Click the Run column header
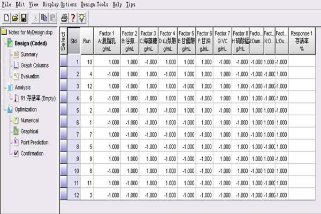Screen dimensions: 321x214 click(87, 41)
